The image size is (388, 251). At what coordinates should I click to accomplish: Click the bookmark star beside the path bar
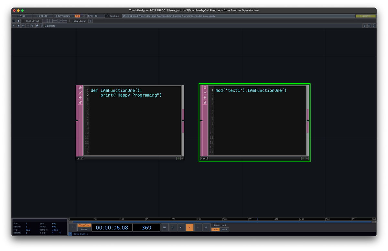click(37, 26)
